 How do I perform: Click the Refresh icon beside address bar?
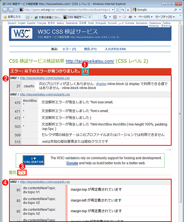123,10
